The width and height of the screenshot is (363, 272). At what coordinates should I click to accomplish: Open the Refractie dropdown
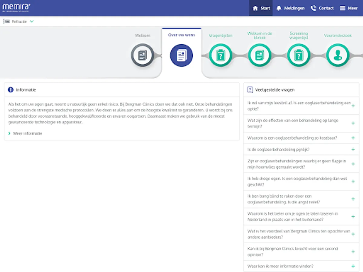coord(18,21)
